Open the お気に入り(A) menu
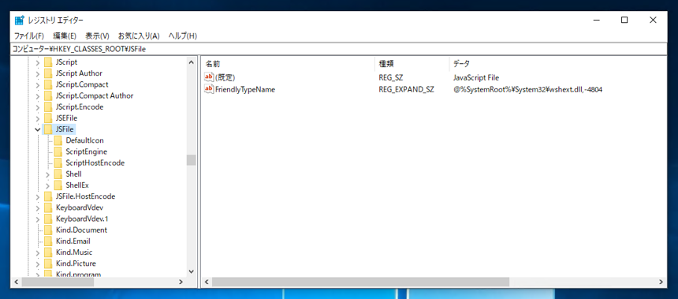This screenshot has width=678, height=299. click(139, 36)
